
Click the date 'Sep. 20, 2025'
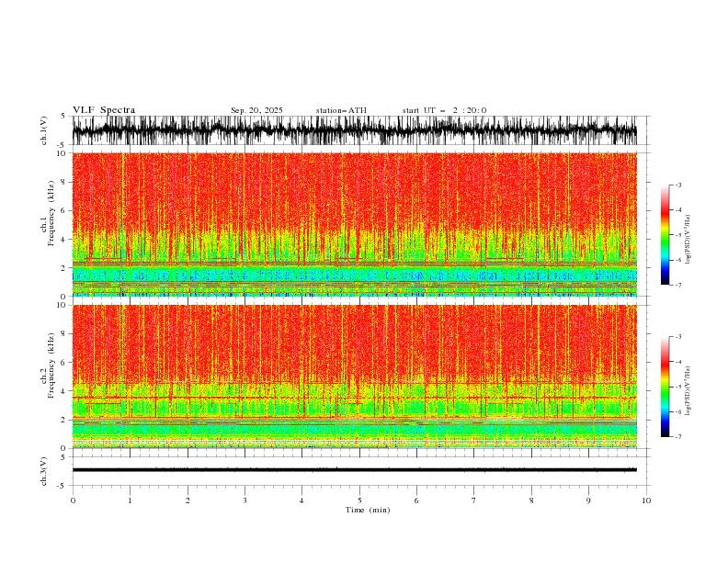tap(256, 110)
